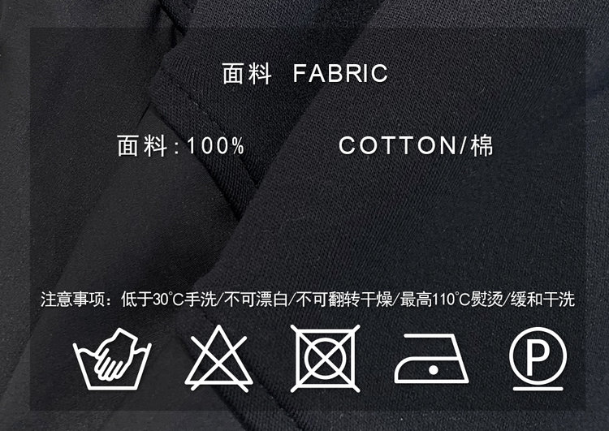Click the circled P dry-clean icon

(x=538, y=359)
